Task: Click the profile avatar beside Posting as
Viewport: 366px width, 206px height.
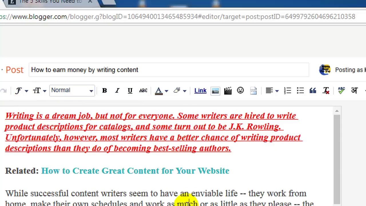Action: pos(325,70)
